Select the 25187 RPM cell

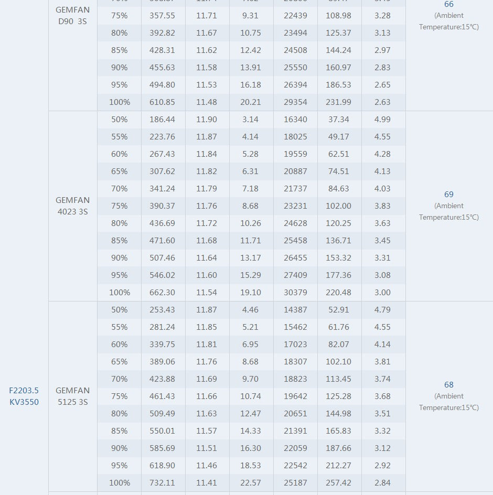coord(295,482)
